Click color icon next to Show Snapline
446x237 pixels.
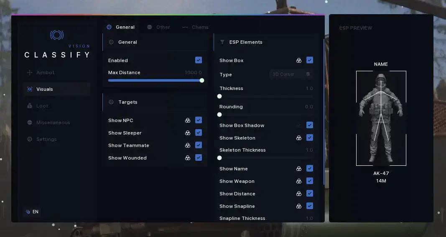point(299,206)
